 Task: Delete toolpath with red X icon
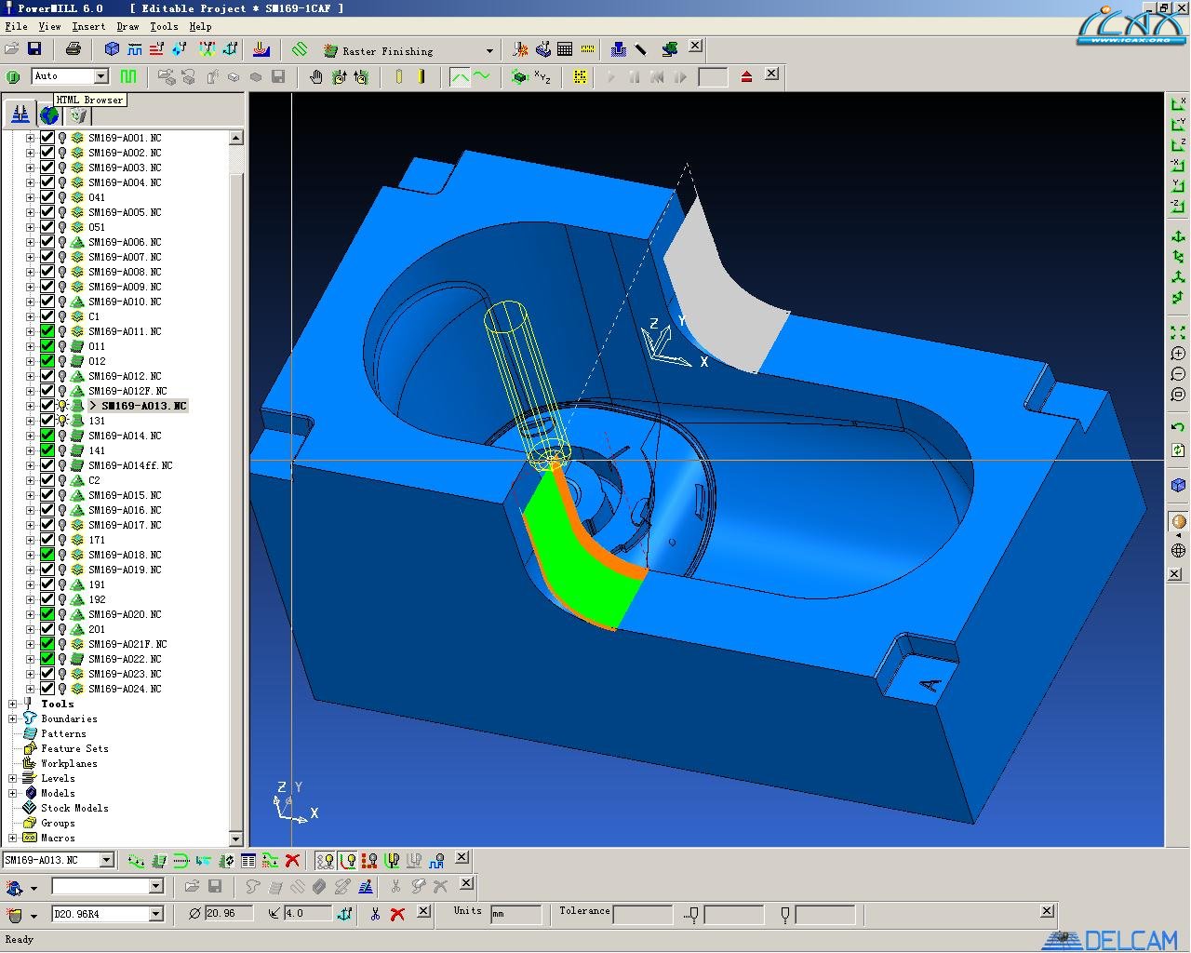292,861
